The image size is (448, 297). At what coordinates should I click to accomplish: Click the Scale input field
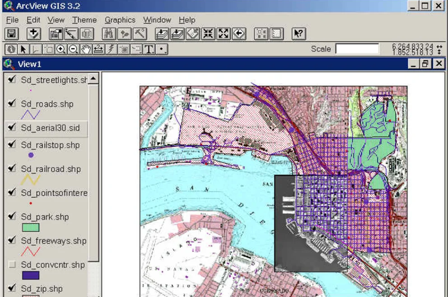coord(357,49)
